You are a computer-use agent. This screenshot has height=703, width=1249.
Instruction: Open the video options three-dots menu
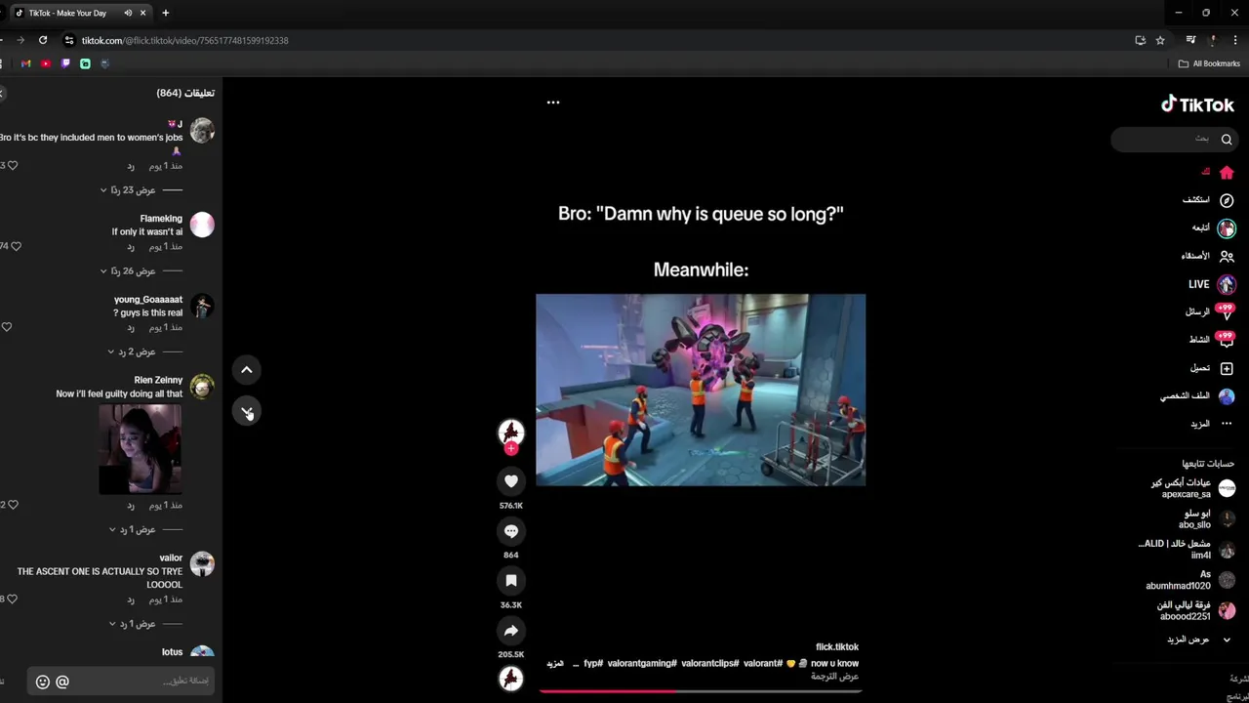click(x=553, y=103)
